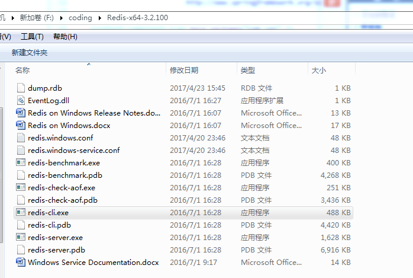Viewport: 413px width, 278px height.
Task: Select the file name dump.rdb
Action: click(45, 88)
